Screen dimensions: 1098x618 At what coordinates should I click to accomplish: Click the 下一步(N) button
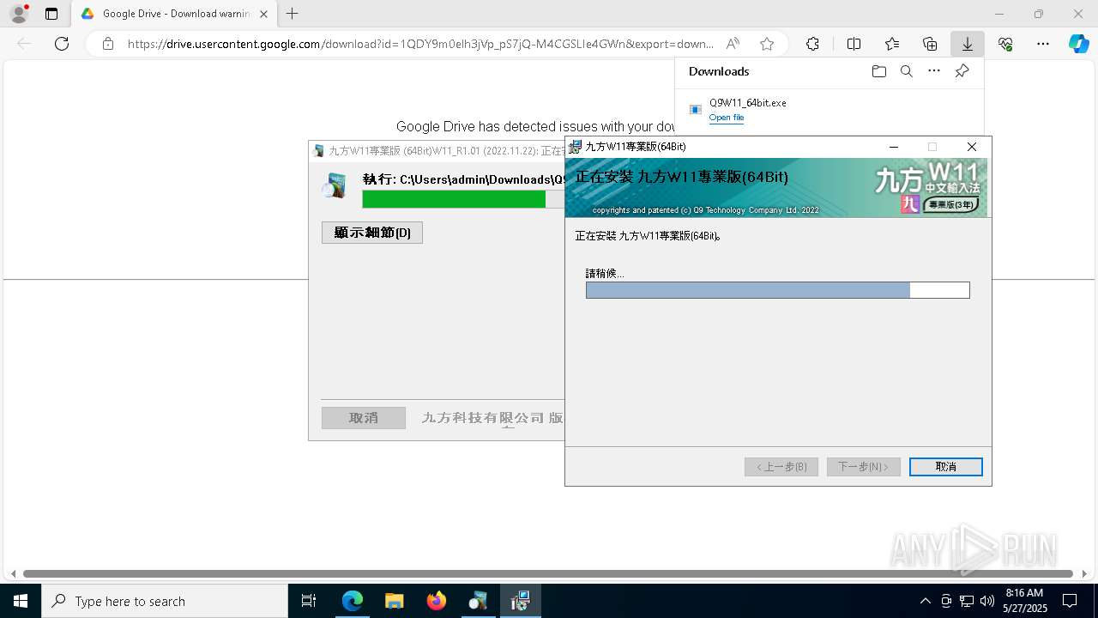864,467
